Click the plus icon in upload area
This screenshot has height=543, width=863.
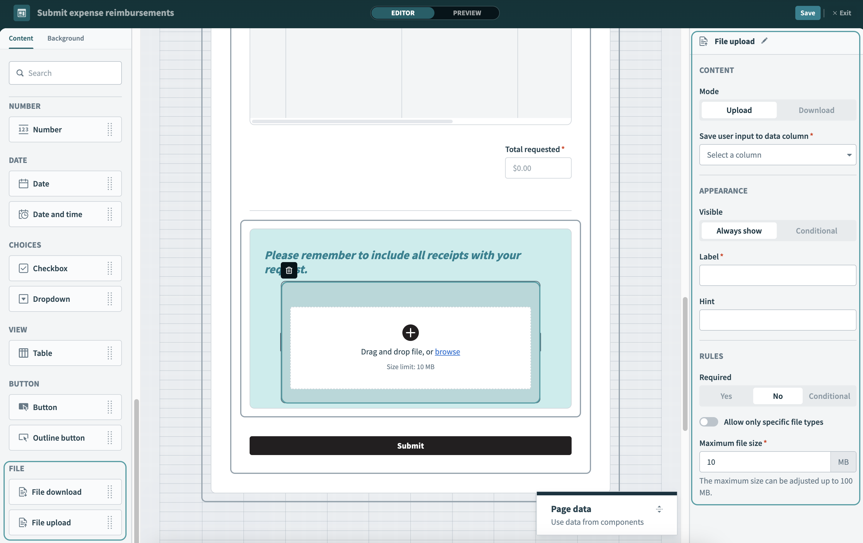tap(410, 332)
